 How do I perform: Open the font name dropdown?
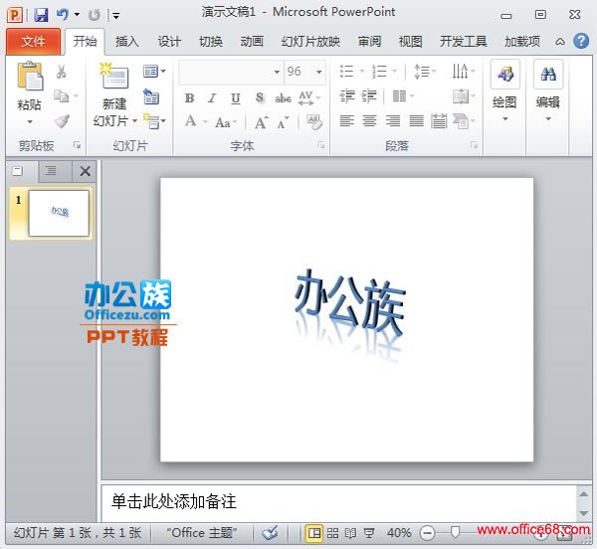click(x=277, y=72)
